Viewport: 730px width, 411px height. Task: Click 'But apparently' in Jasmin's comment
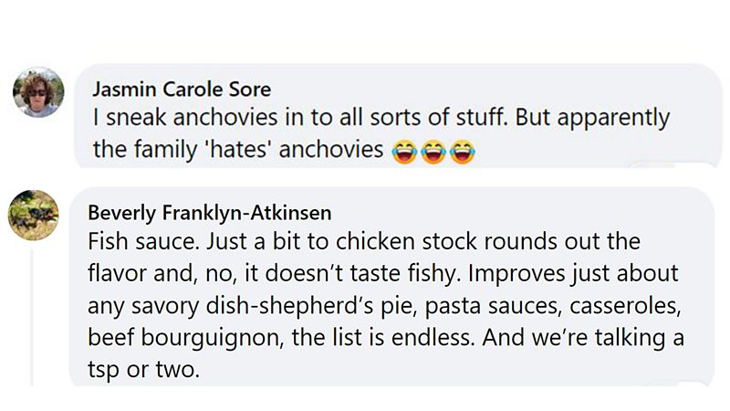point(604,119)
